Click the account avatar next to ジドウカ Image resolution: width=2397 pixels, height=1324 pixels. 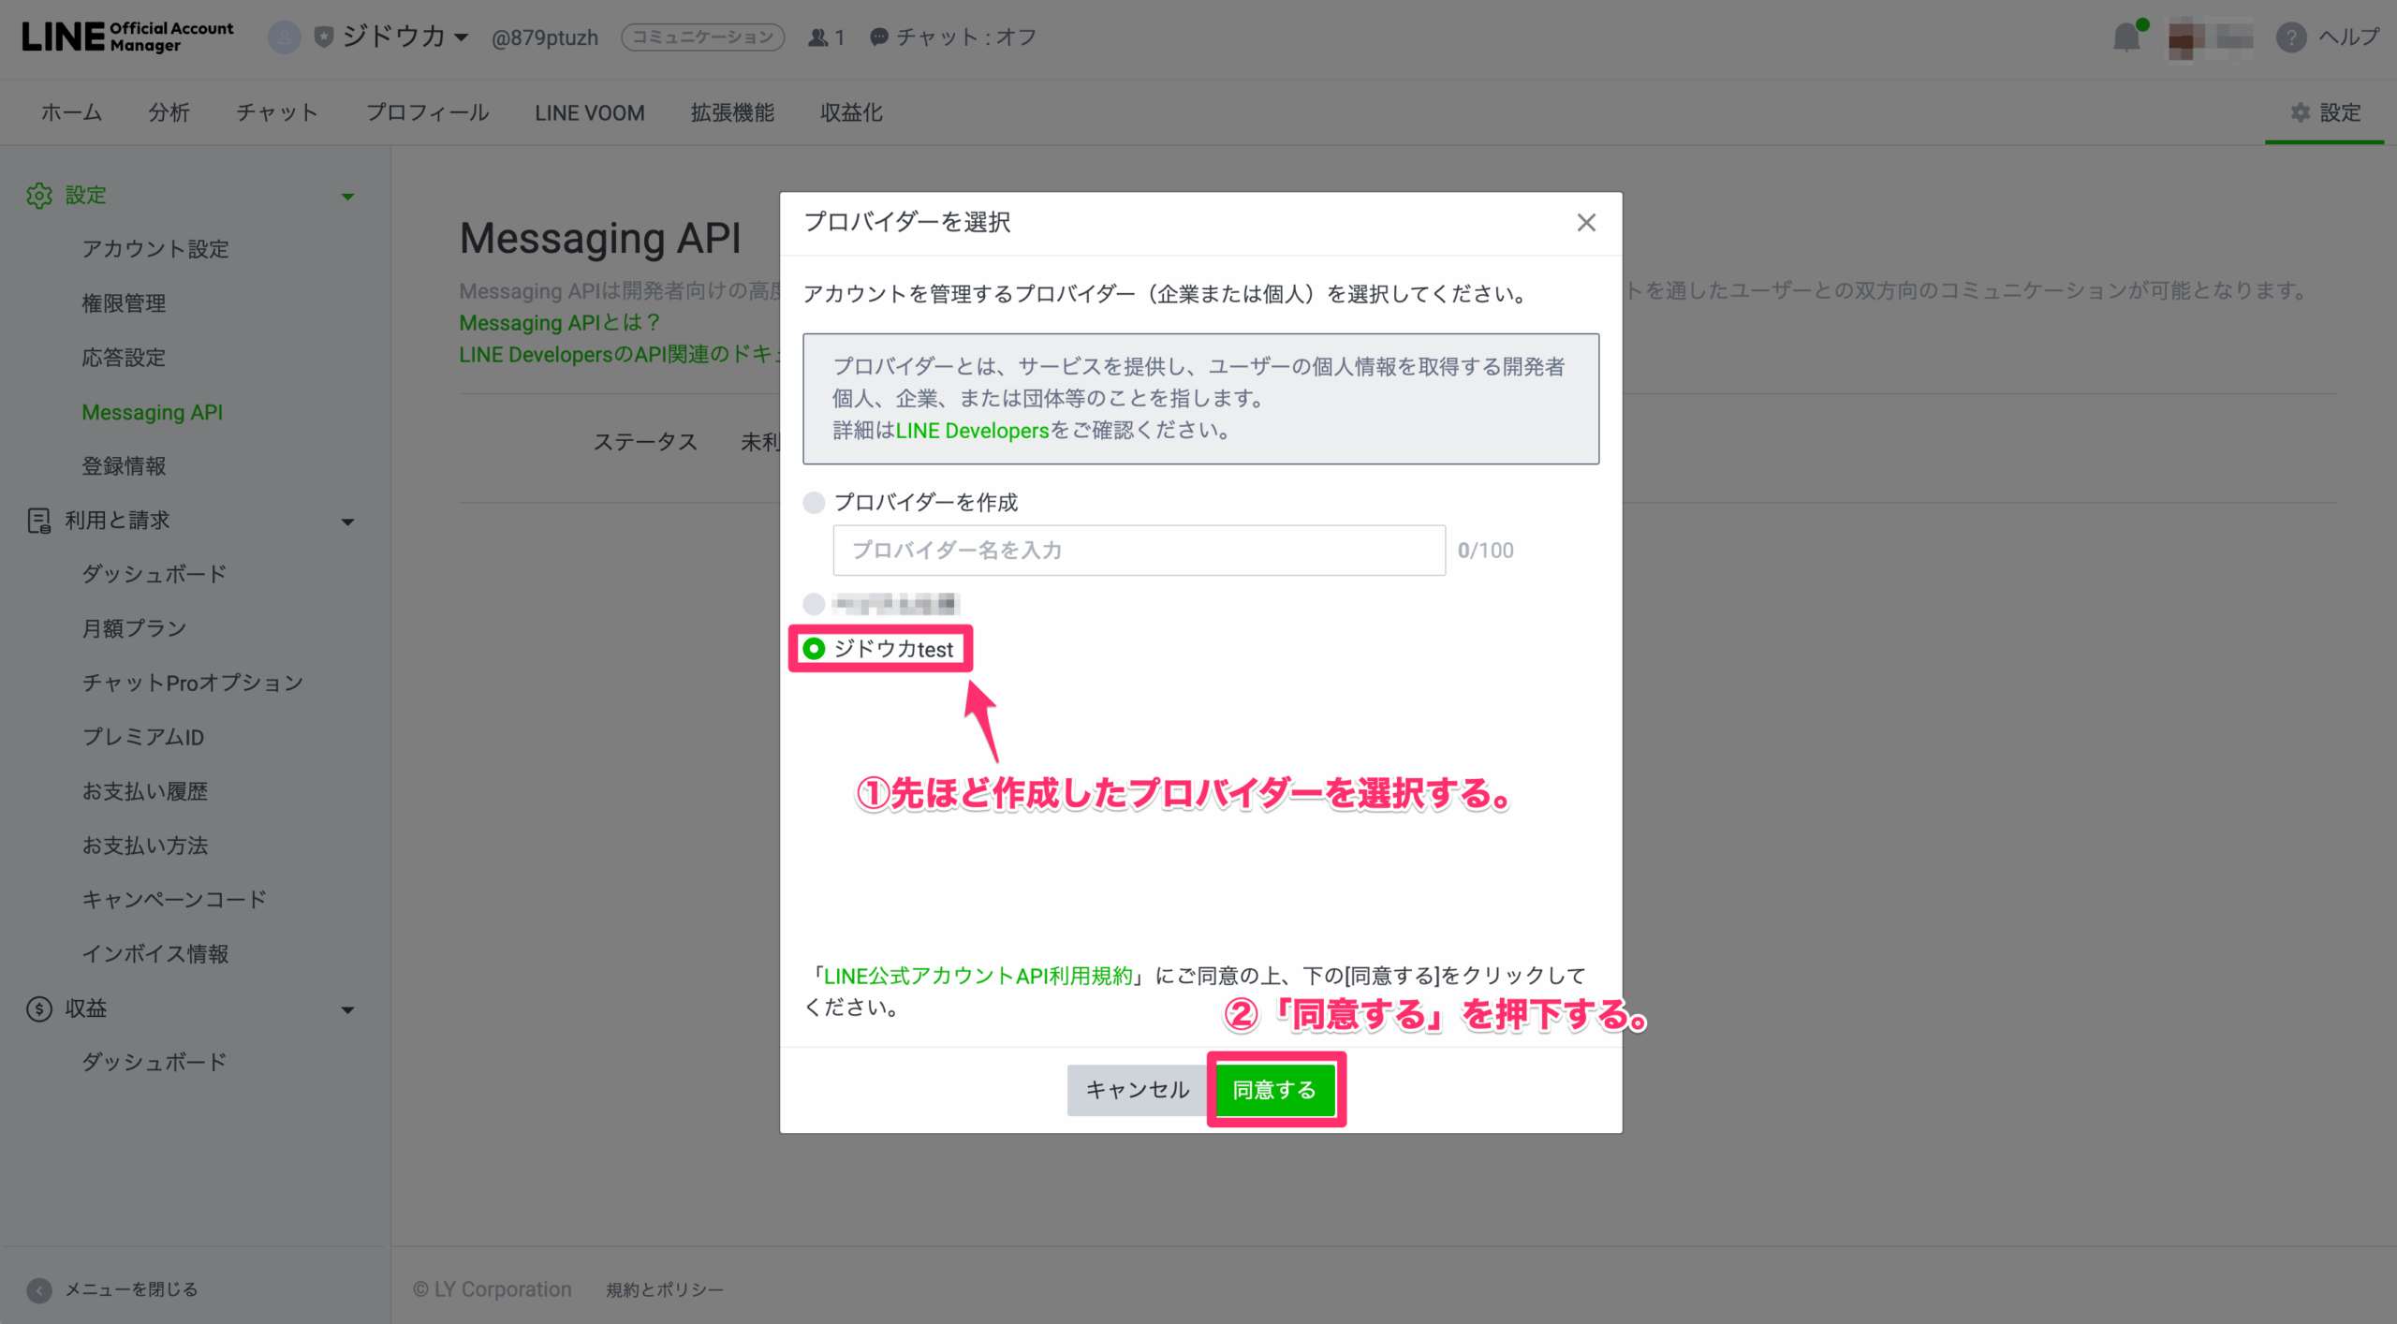[x=284, y=37]
